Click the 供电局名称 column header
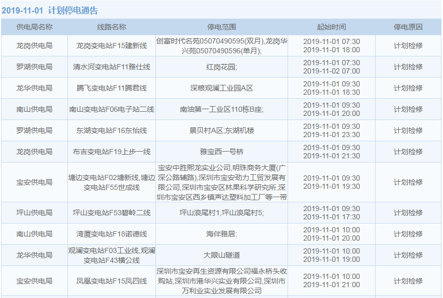Image resolution: width=443 pixels, height=298 pixels. tap(34, 27)
